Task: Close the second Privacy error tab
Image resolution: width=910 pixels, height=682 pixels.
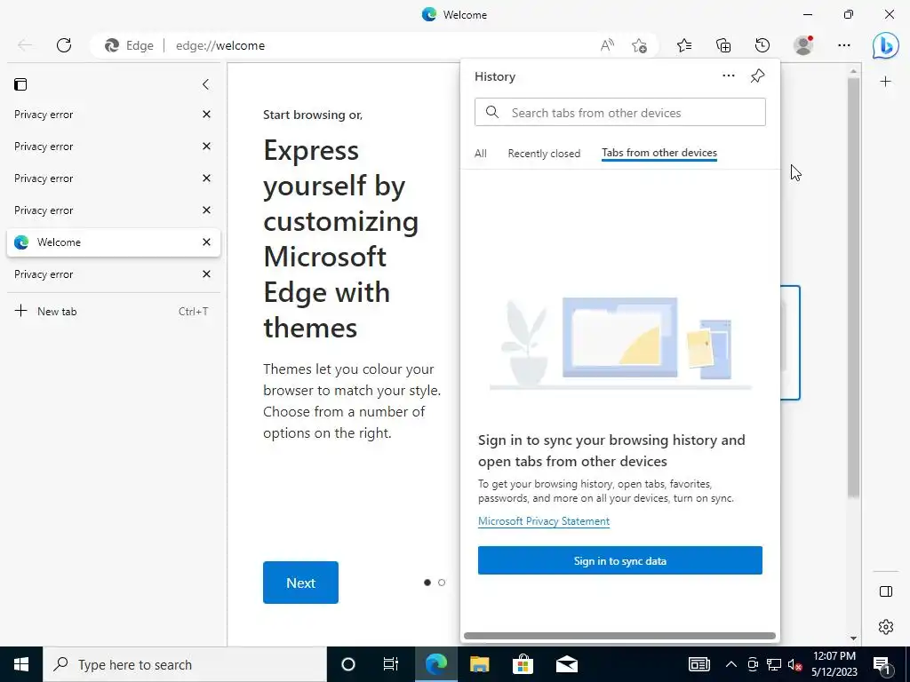Action: click(x=206, y=147)
